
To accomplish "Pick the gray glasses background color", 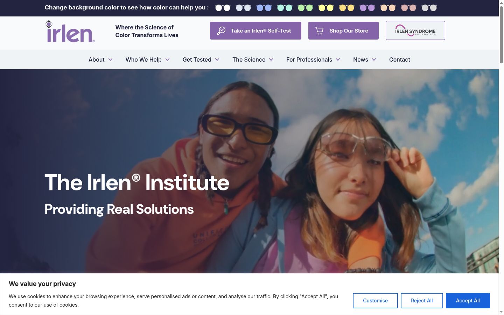I will 429,8.
